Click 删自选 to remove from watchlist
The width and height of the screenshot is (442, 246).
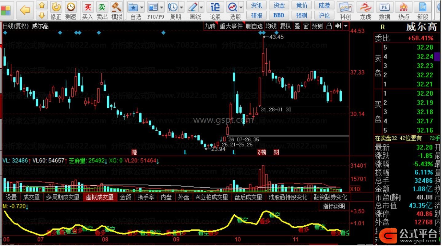[x=254, y=26]
